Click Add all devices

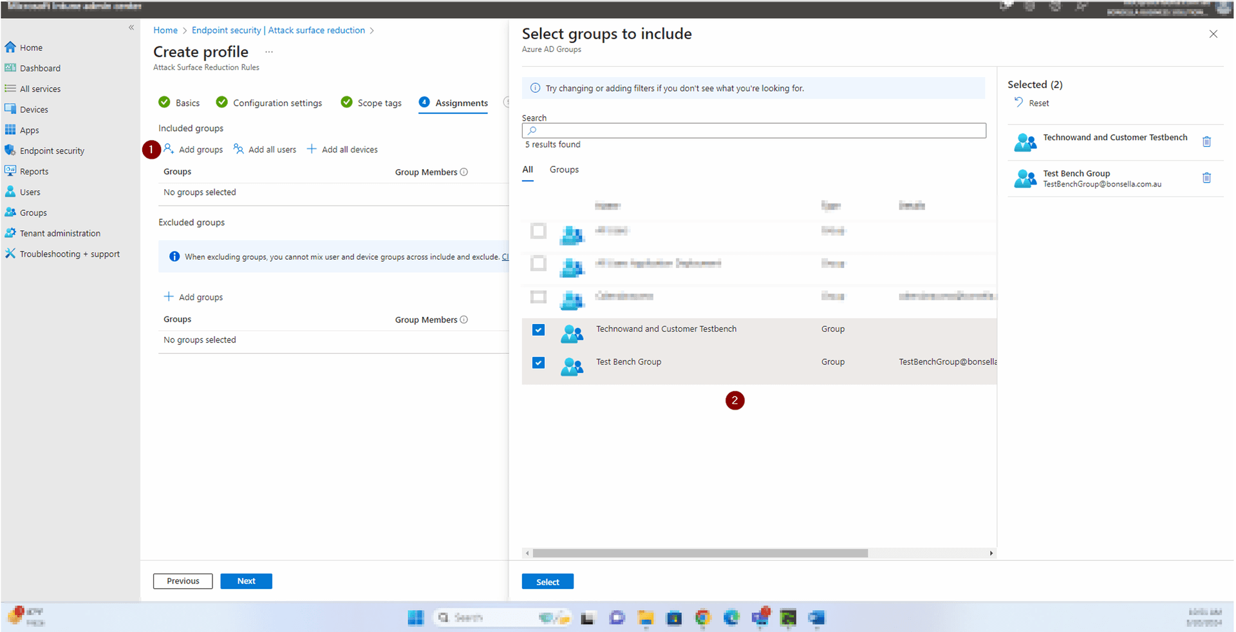342,149
